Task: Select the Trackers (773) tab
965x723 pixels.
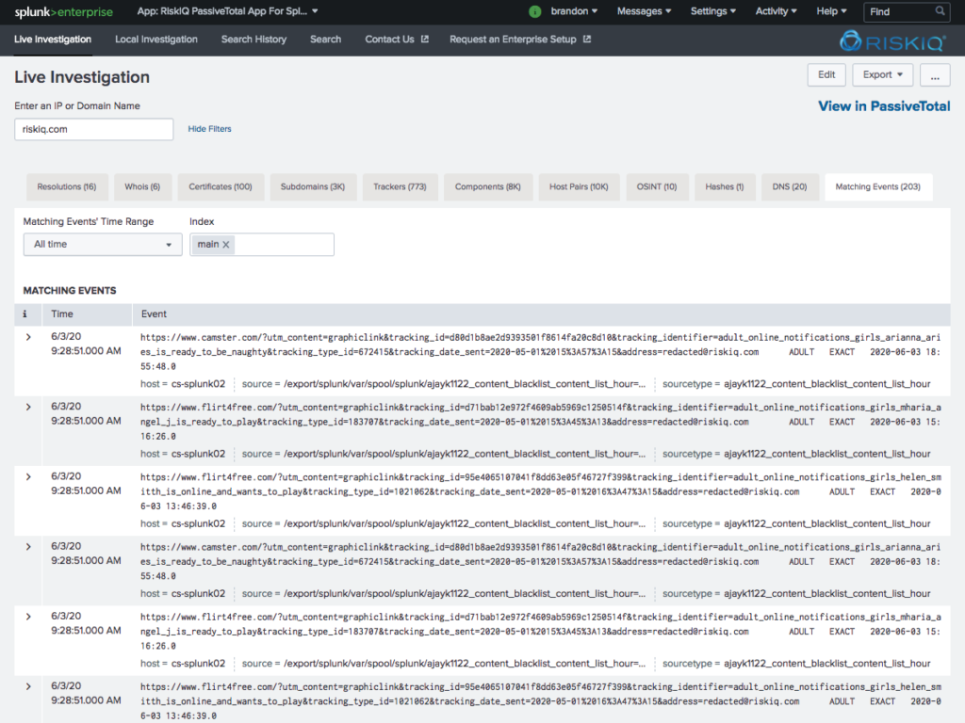Action: [400, 187]
